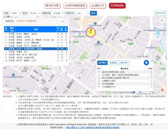This screenshot has width=168, height=129.
Task: Click the 長安停車場 parking icon on map
Action: pyautogui.click(x=98, y=42)
